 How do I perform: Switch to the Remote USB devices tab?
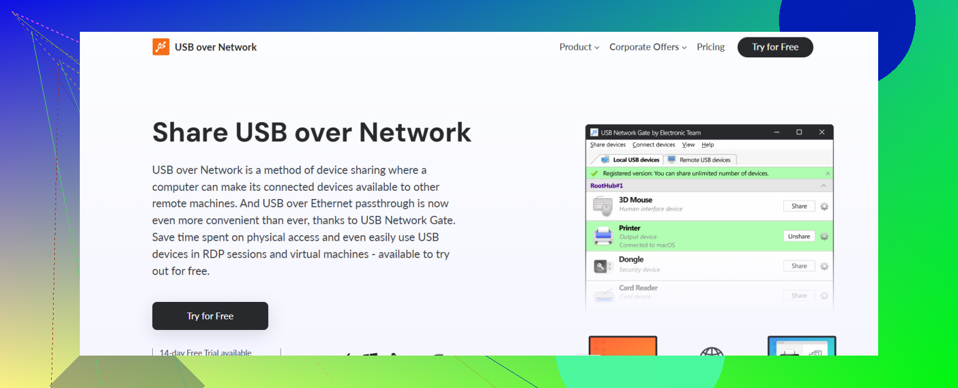(x=701, y=160)
